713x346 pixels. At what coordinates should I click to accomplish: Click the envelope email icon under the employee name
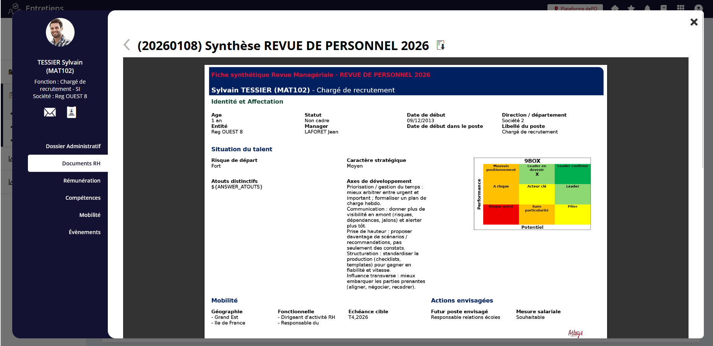click(x=50, y=112)
